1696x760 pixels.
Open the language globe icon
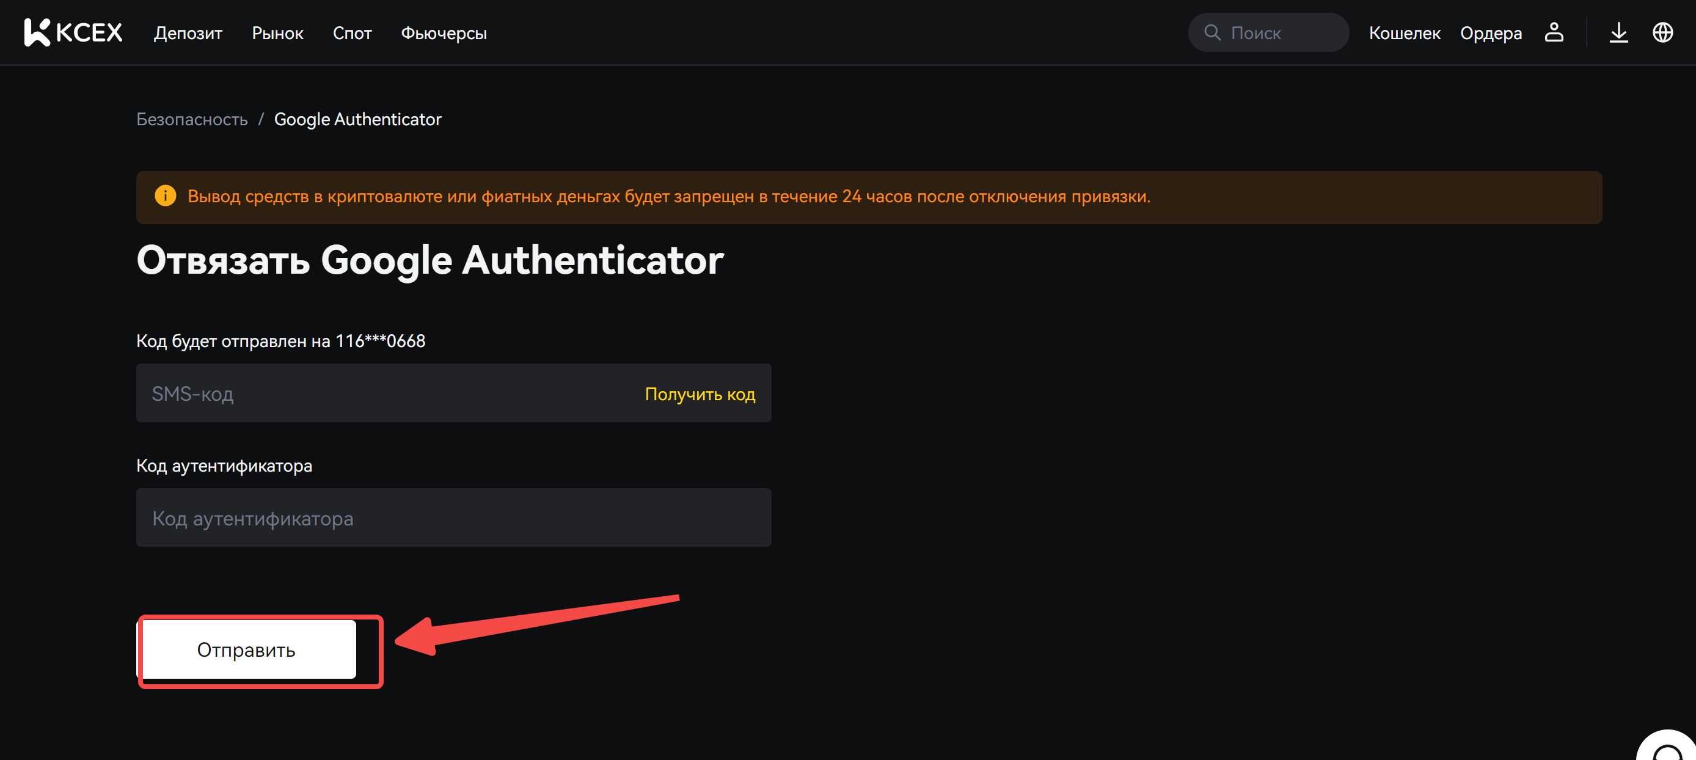[x=1662, y=32]
